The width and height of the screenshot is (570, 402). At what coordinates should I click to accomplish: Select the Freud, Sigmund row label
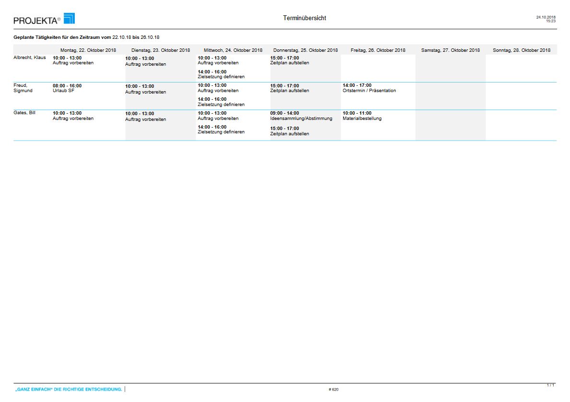(23, 88)
